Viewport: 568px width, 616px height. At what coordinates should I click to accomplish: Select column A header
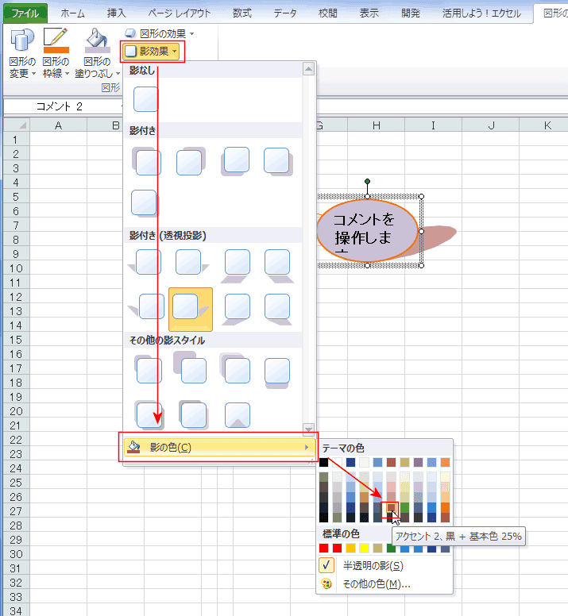(58, 125)
